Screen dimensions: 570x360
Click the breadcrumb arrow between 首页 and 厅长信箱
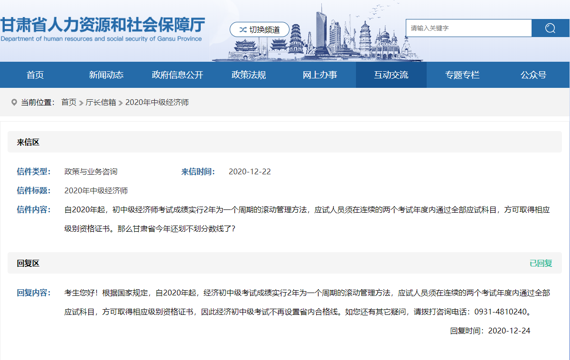[x=81, y=103]
